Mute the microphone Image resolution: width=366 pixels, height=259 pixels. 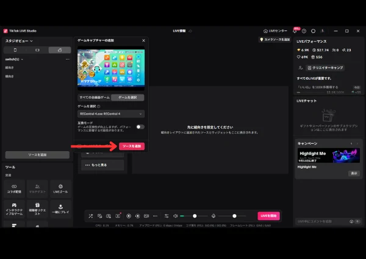pos(213,216)
